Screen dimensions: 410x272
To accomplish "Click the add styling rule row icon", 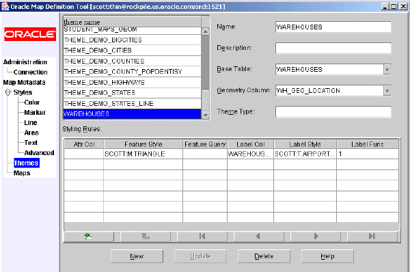I will click(x=89, y=236).
